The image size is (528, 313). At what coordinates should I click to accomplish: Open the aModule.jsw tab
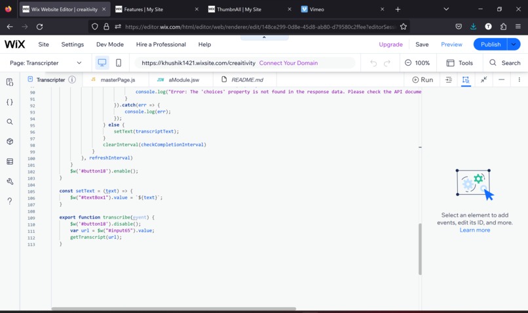[x=184, y=80]
